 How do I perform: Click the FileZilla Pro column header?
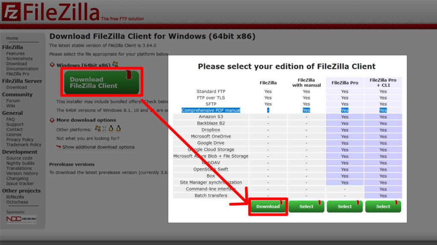click(x=345, y=83)
